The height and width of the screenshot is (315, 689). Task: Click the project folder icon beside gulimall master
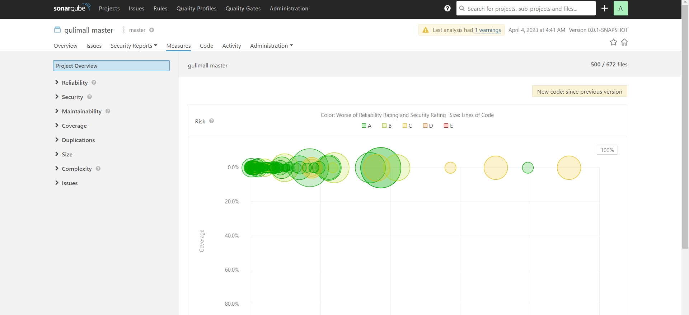coord(57,30)
